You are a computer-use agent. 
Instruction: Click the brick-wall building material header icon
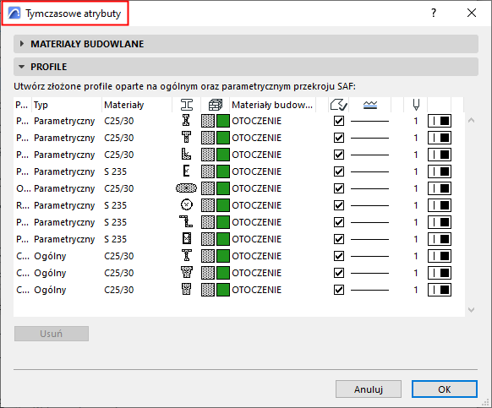(x=216, y=105)
